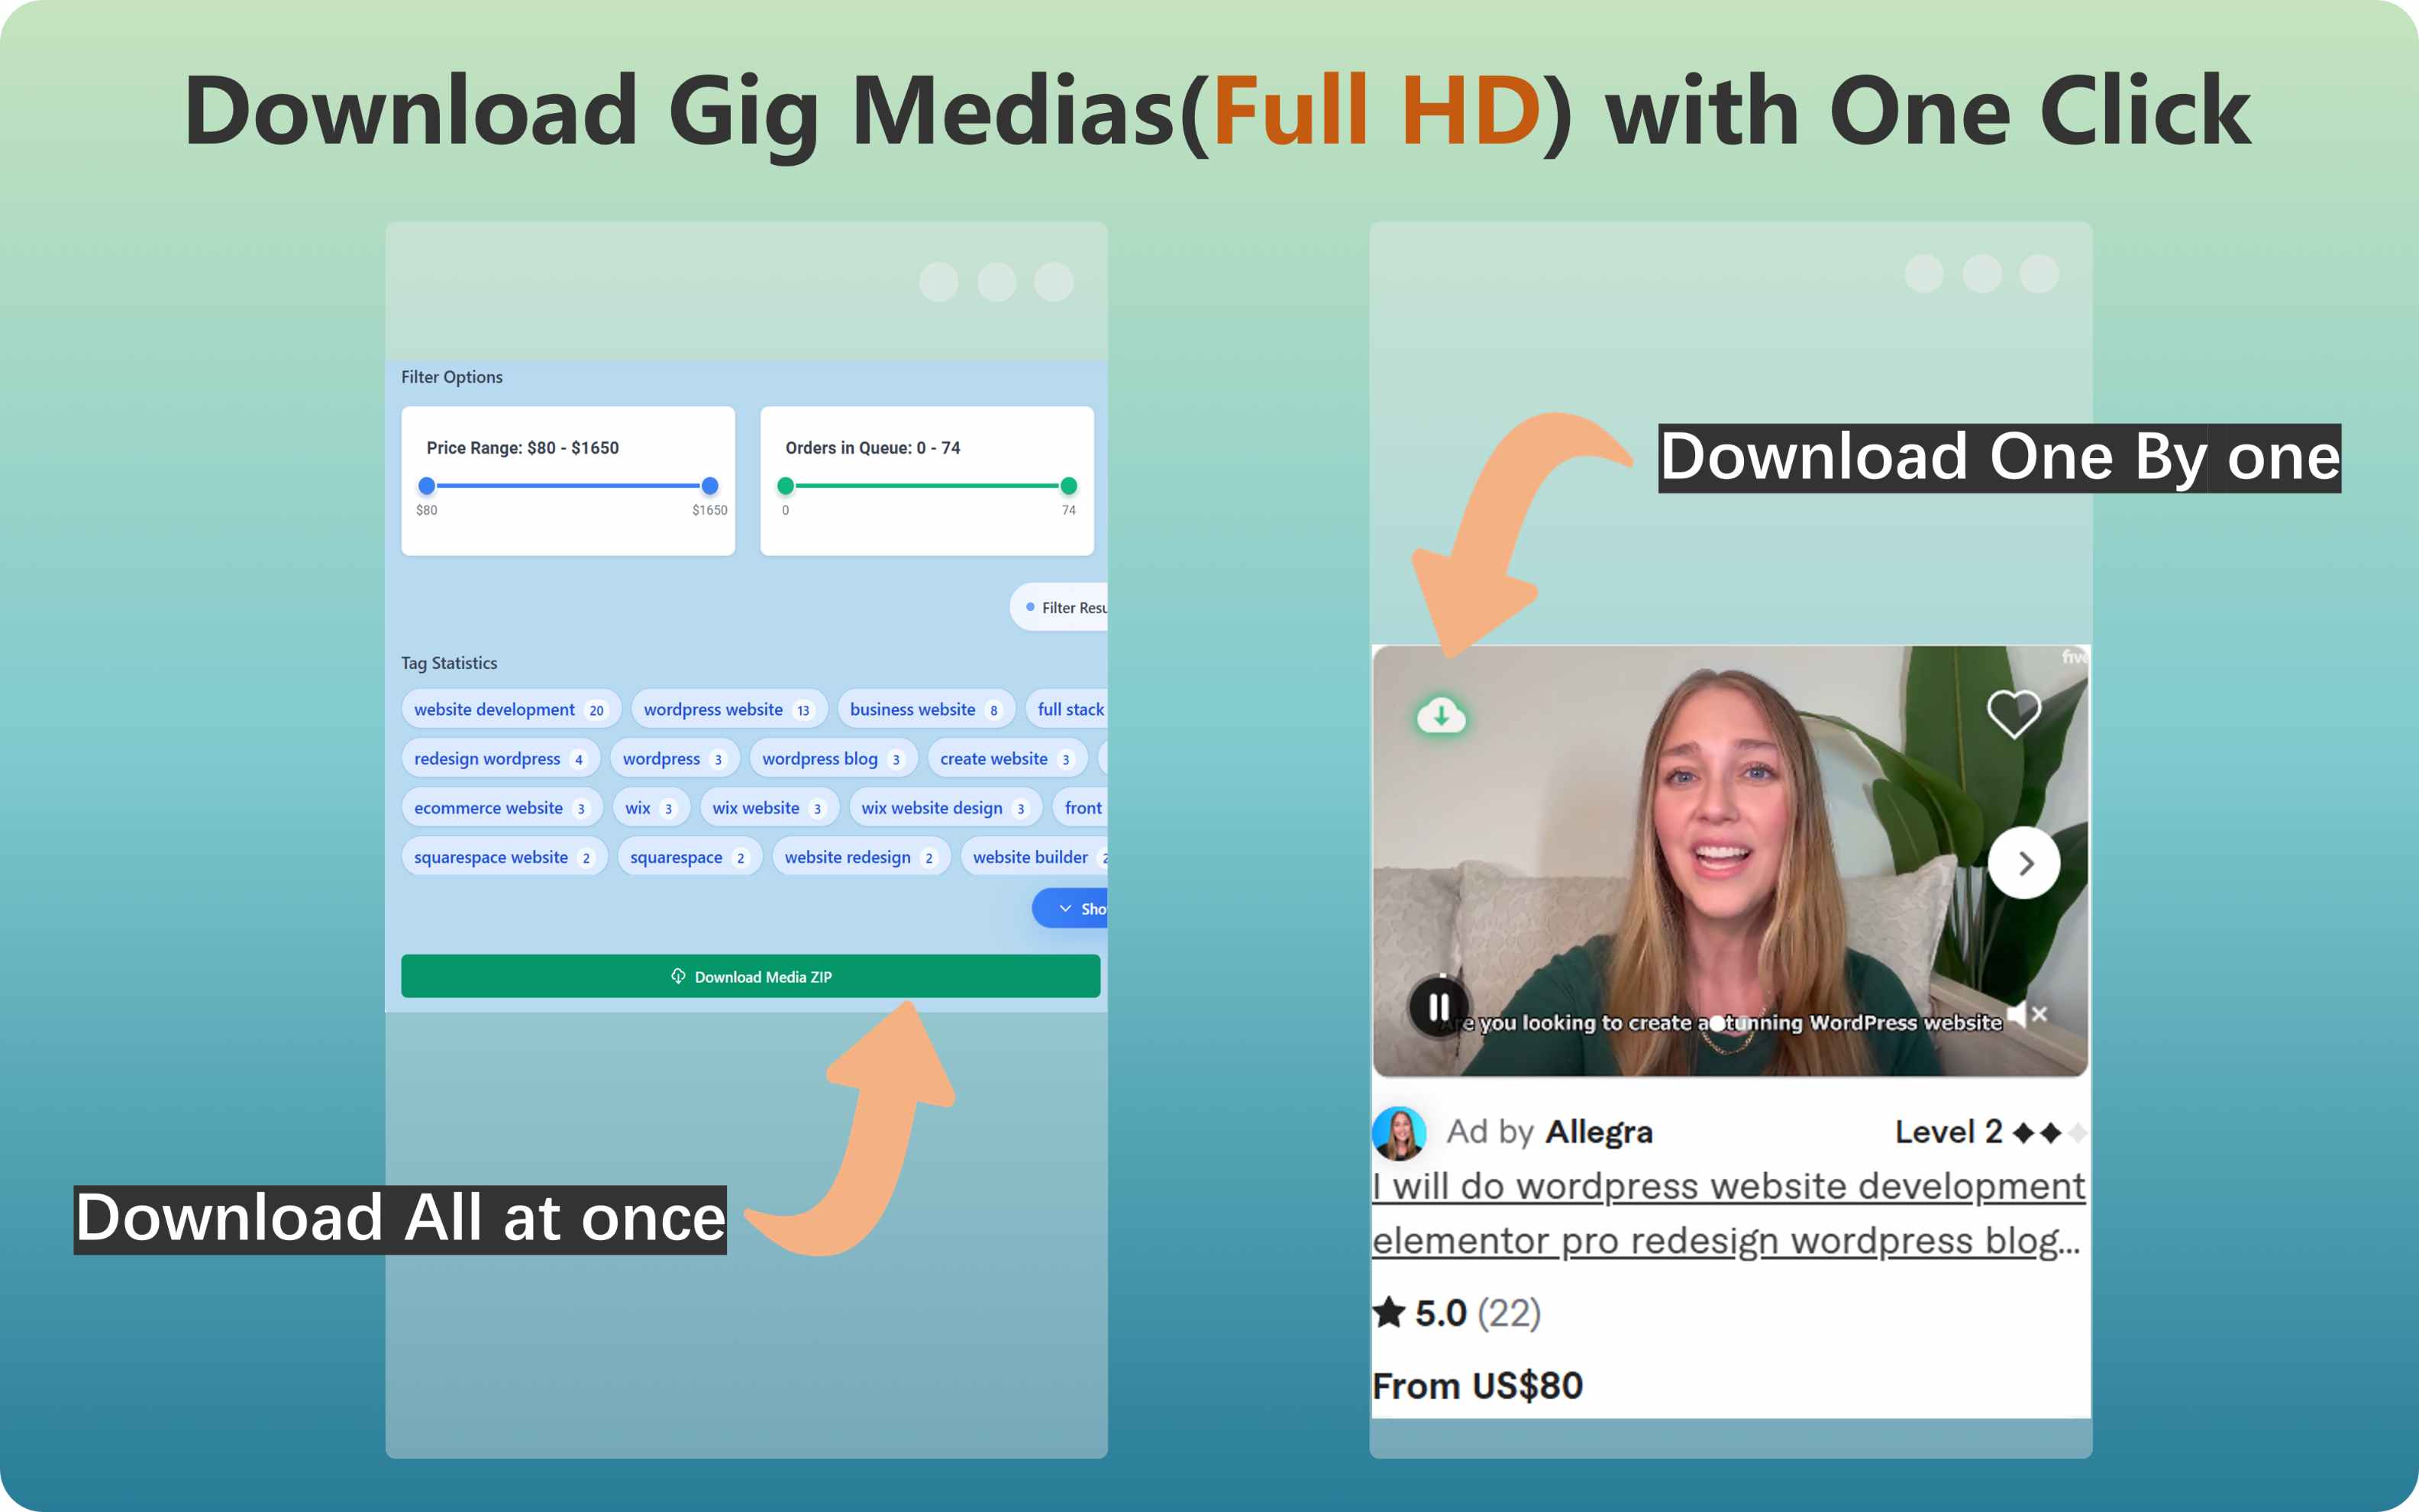This screenshot has height=1512, width=2419.
Task: Click the Price Range maximum $1650 handle
Action: coord(709,486)
